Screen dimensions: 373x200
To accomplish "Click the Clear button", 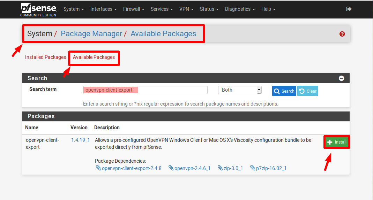I will tap(308, 91).
